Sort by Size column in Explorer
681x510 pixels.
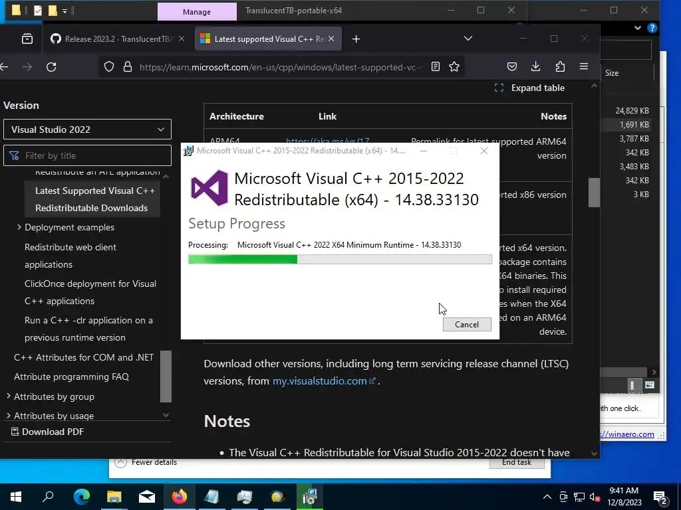pyautogui.click(x=612, y=73)
